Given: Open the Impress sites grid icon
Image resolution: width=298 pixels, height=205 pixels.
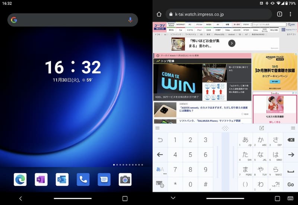Looking at the screenshot, I should click(283, 30).
